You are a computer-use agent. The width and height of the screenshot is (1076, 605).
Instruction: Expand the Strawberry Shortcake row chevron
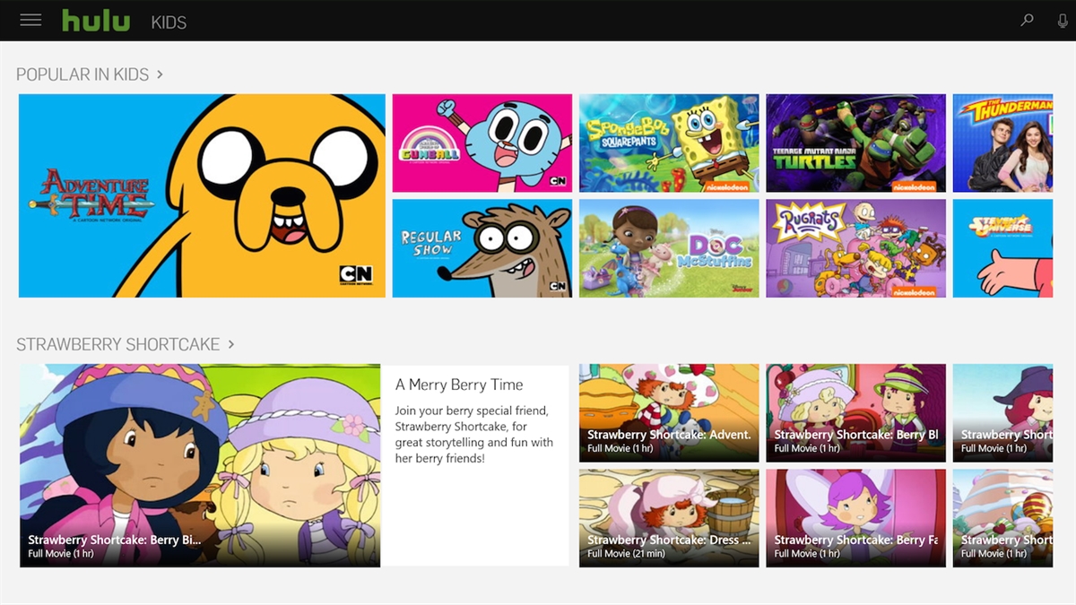pos(230,344)
